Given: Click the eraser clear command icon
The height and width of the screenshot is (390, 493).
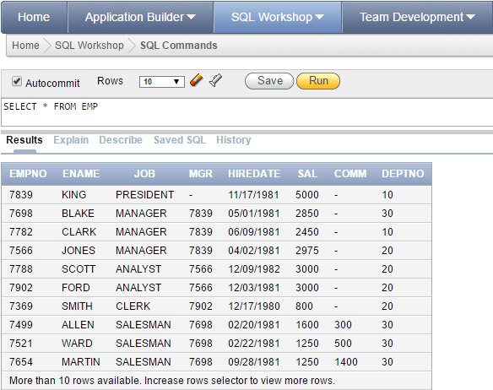Looking at the screenshot, I should (x=197, y=80).
